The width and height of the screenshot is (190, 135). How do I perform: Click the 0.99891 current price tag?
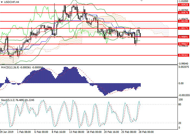tap(183, 37)
